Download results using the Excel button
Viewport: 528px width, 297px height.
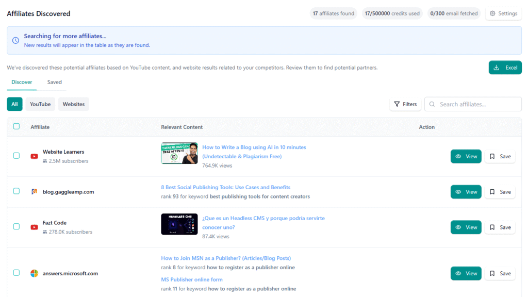coord(505,68)
